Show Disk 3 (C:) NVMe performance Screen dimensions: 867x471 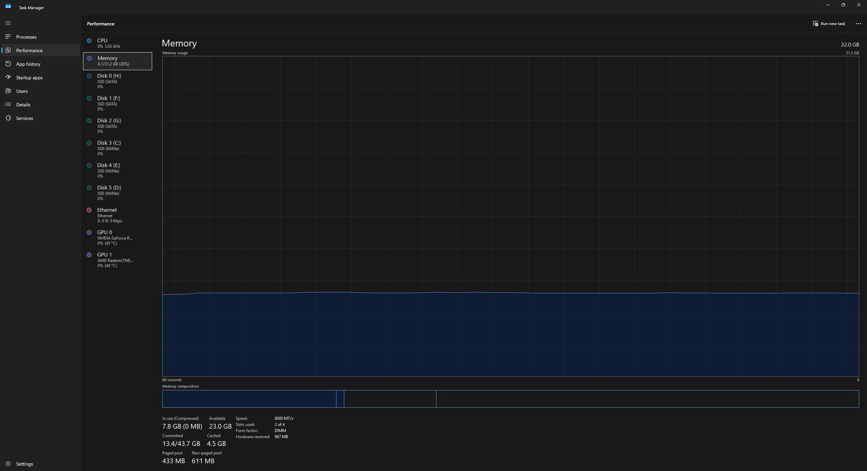coord(117,148)
